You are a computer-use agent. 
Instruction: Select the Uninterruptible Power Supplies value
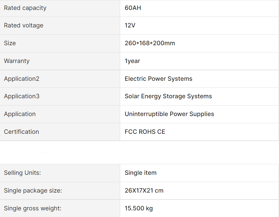tap(169, 114)
